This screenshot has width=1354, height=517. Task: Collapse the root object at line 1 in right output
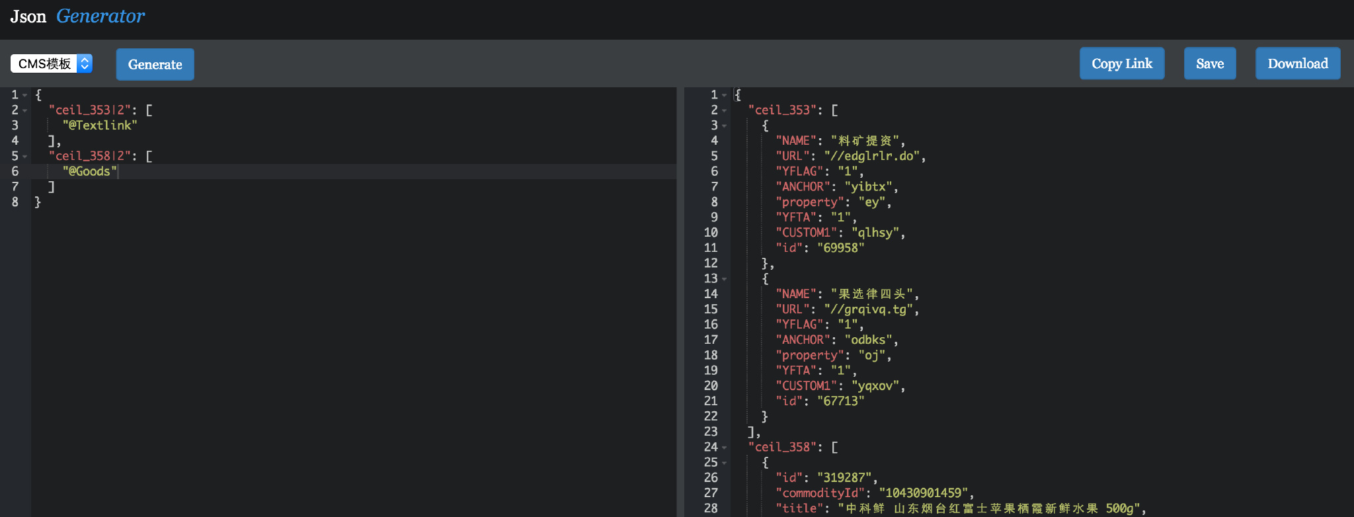[724, 95]
